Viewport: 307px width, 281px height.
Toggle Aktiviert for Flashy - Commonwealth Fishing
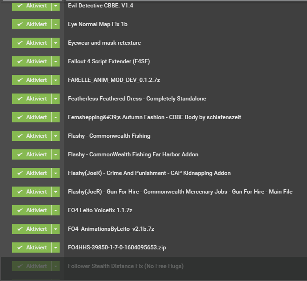pyautogui.click(x=32, y=136)
